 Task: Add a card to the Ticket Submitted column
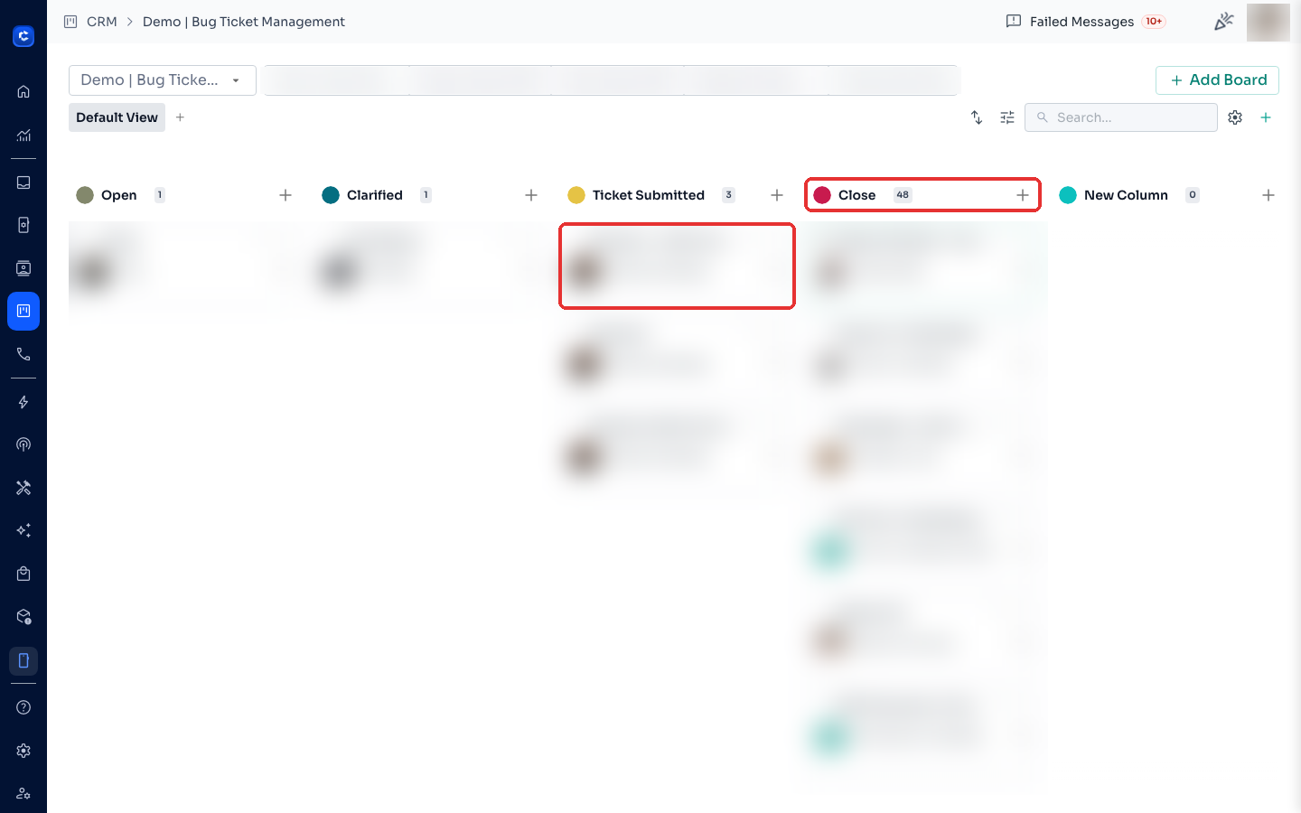(x=777, y=195)
